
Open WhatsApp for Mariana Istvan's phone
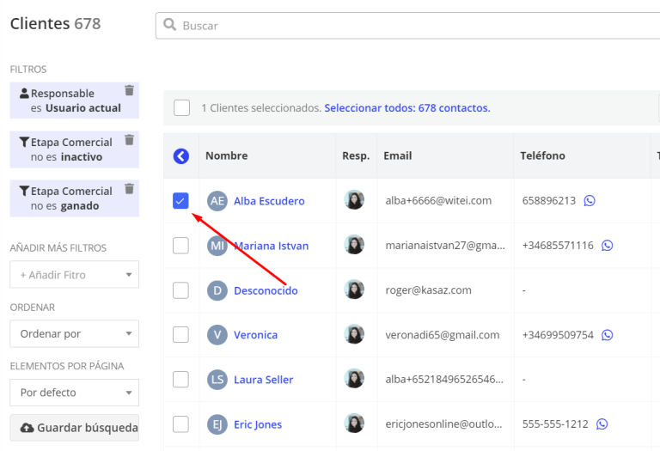(607, 246)
